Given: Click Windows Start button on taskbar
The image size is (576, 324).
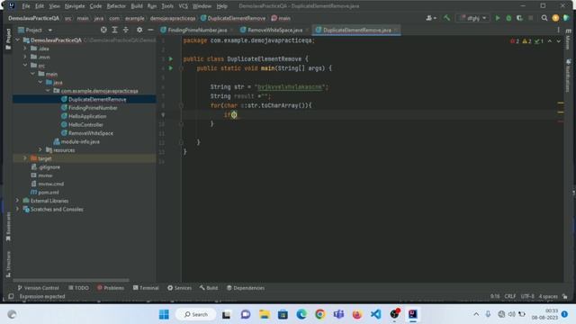Looking at the screenshot, I should [164, 314].
